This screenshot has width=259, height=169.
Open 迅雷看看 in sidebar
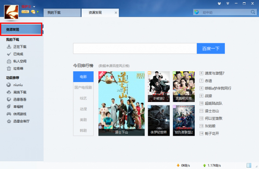(20, 99)
